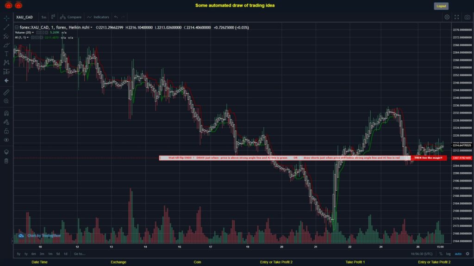Click the back arrow icon tool
Screen dimensions: 474x266
pos(6,80)
